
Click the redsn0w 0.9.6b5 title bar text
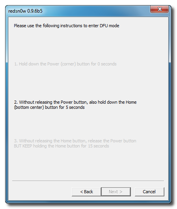[25, 11]
